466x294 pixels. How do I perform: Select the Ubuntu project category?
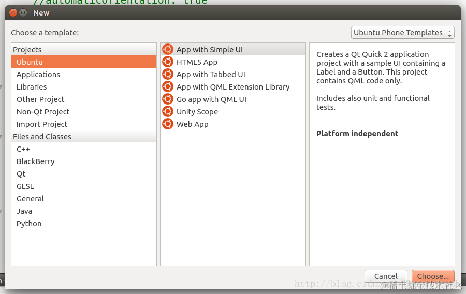point(84,62)
